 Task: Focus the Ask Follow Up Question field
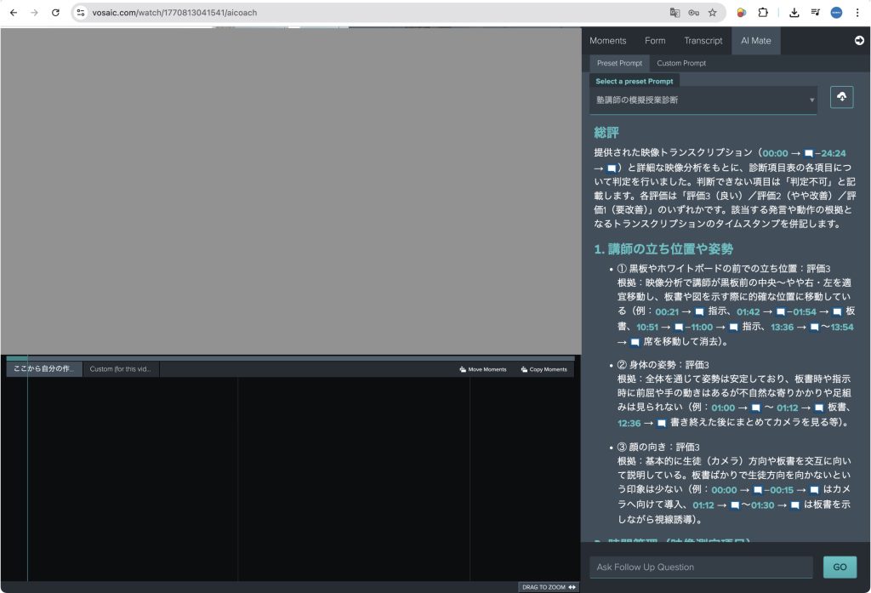(x=701, y=567)
